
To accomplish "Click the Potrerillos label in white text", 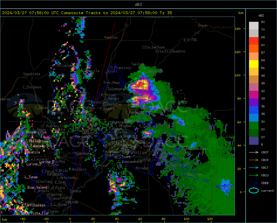I will pos(36,132).
